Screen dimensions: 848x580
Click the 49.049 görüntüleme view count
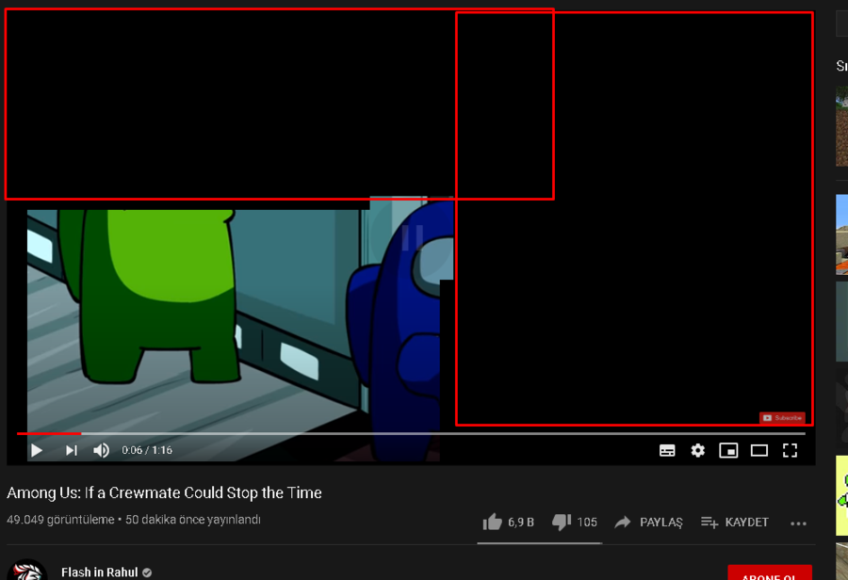click(x=60, y=520)
